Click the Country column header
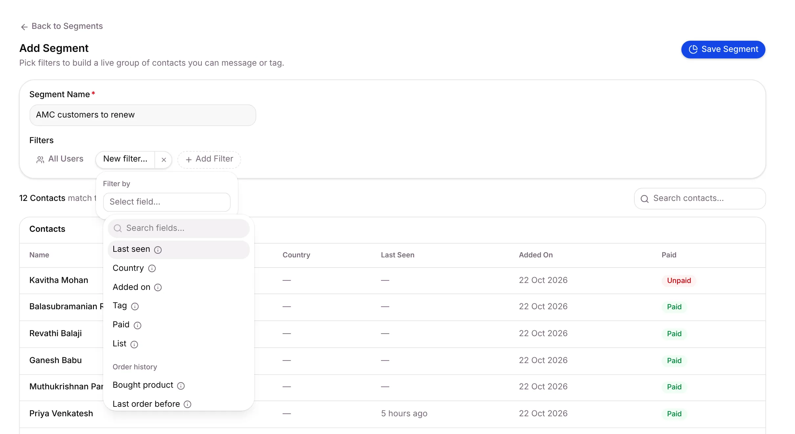 pyautogui.click(x=296, y=255)
